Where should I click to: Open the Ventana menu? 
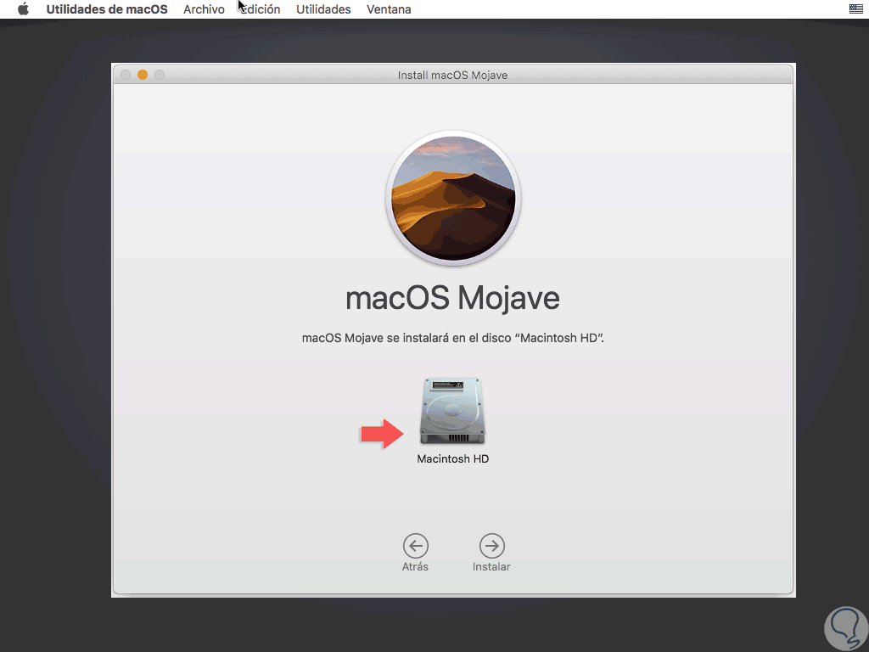(x=389, y=9)
